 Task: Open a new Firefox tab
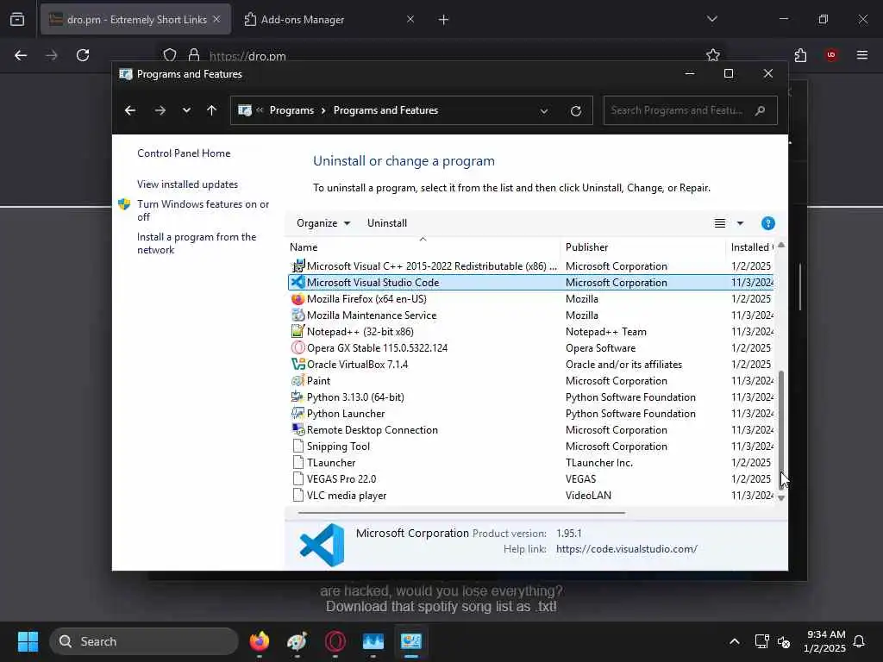click(x=443, y=20)
